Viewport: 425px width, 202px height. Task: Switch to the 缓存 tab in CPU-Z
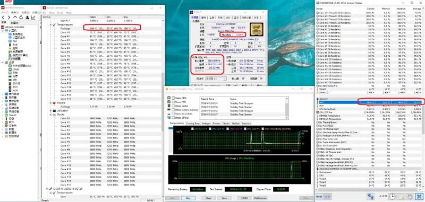[x=203, y=18]
